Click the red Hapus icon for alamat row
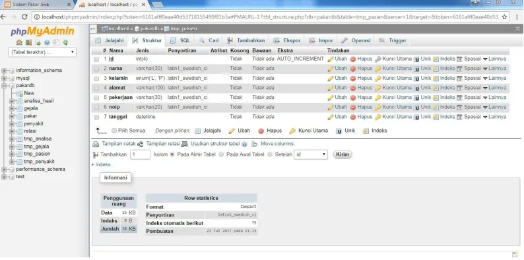This screenshot has height=260, width=524. [x=353, y=88]
